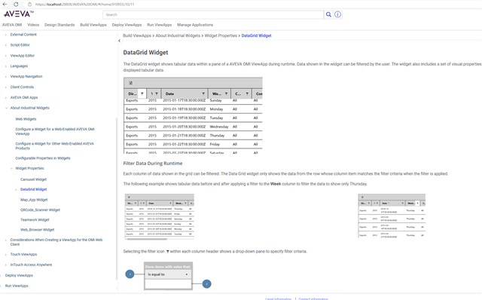Open the QRCode_Scanner Widget topic

[40, 210]
